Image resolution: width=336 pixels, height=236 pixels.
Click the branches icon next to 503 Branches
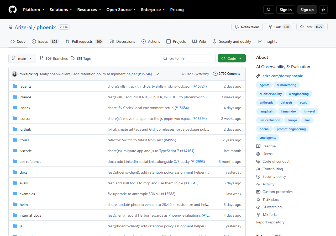click(41, 58)
